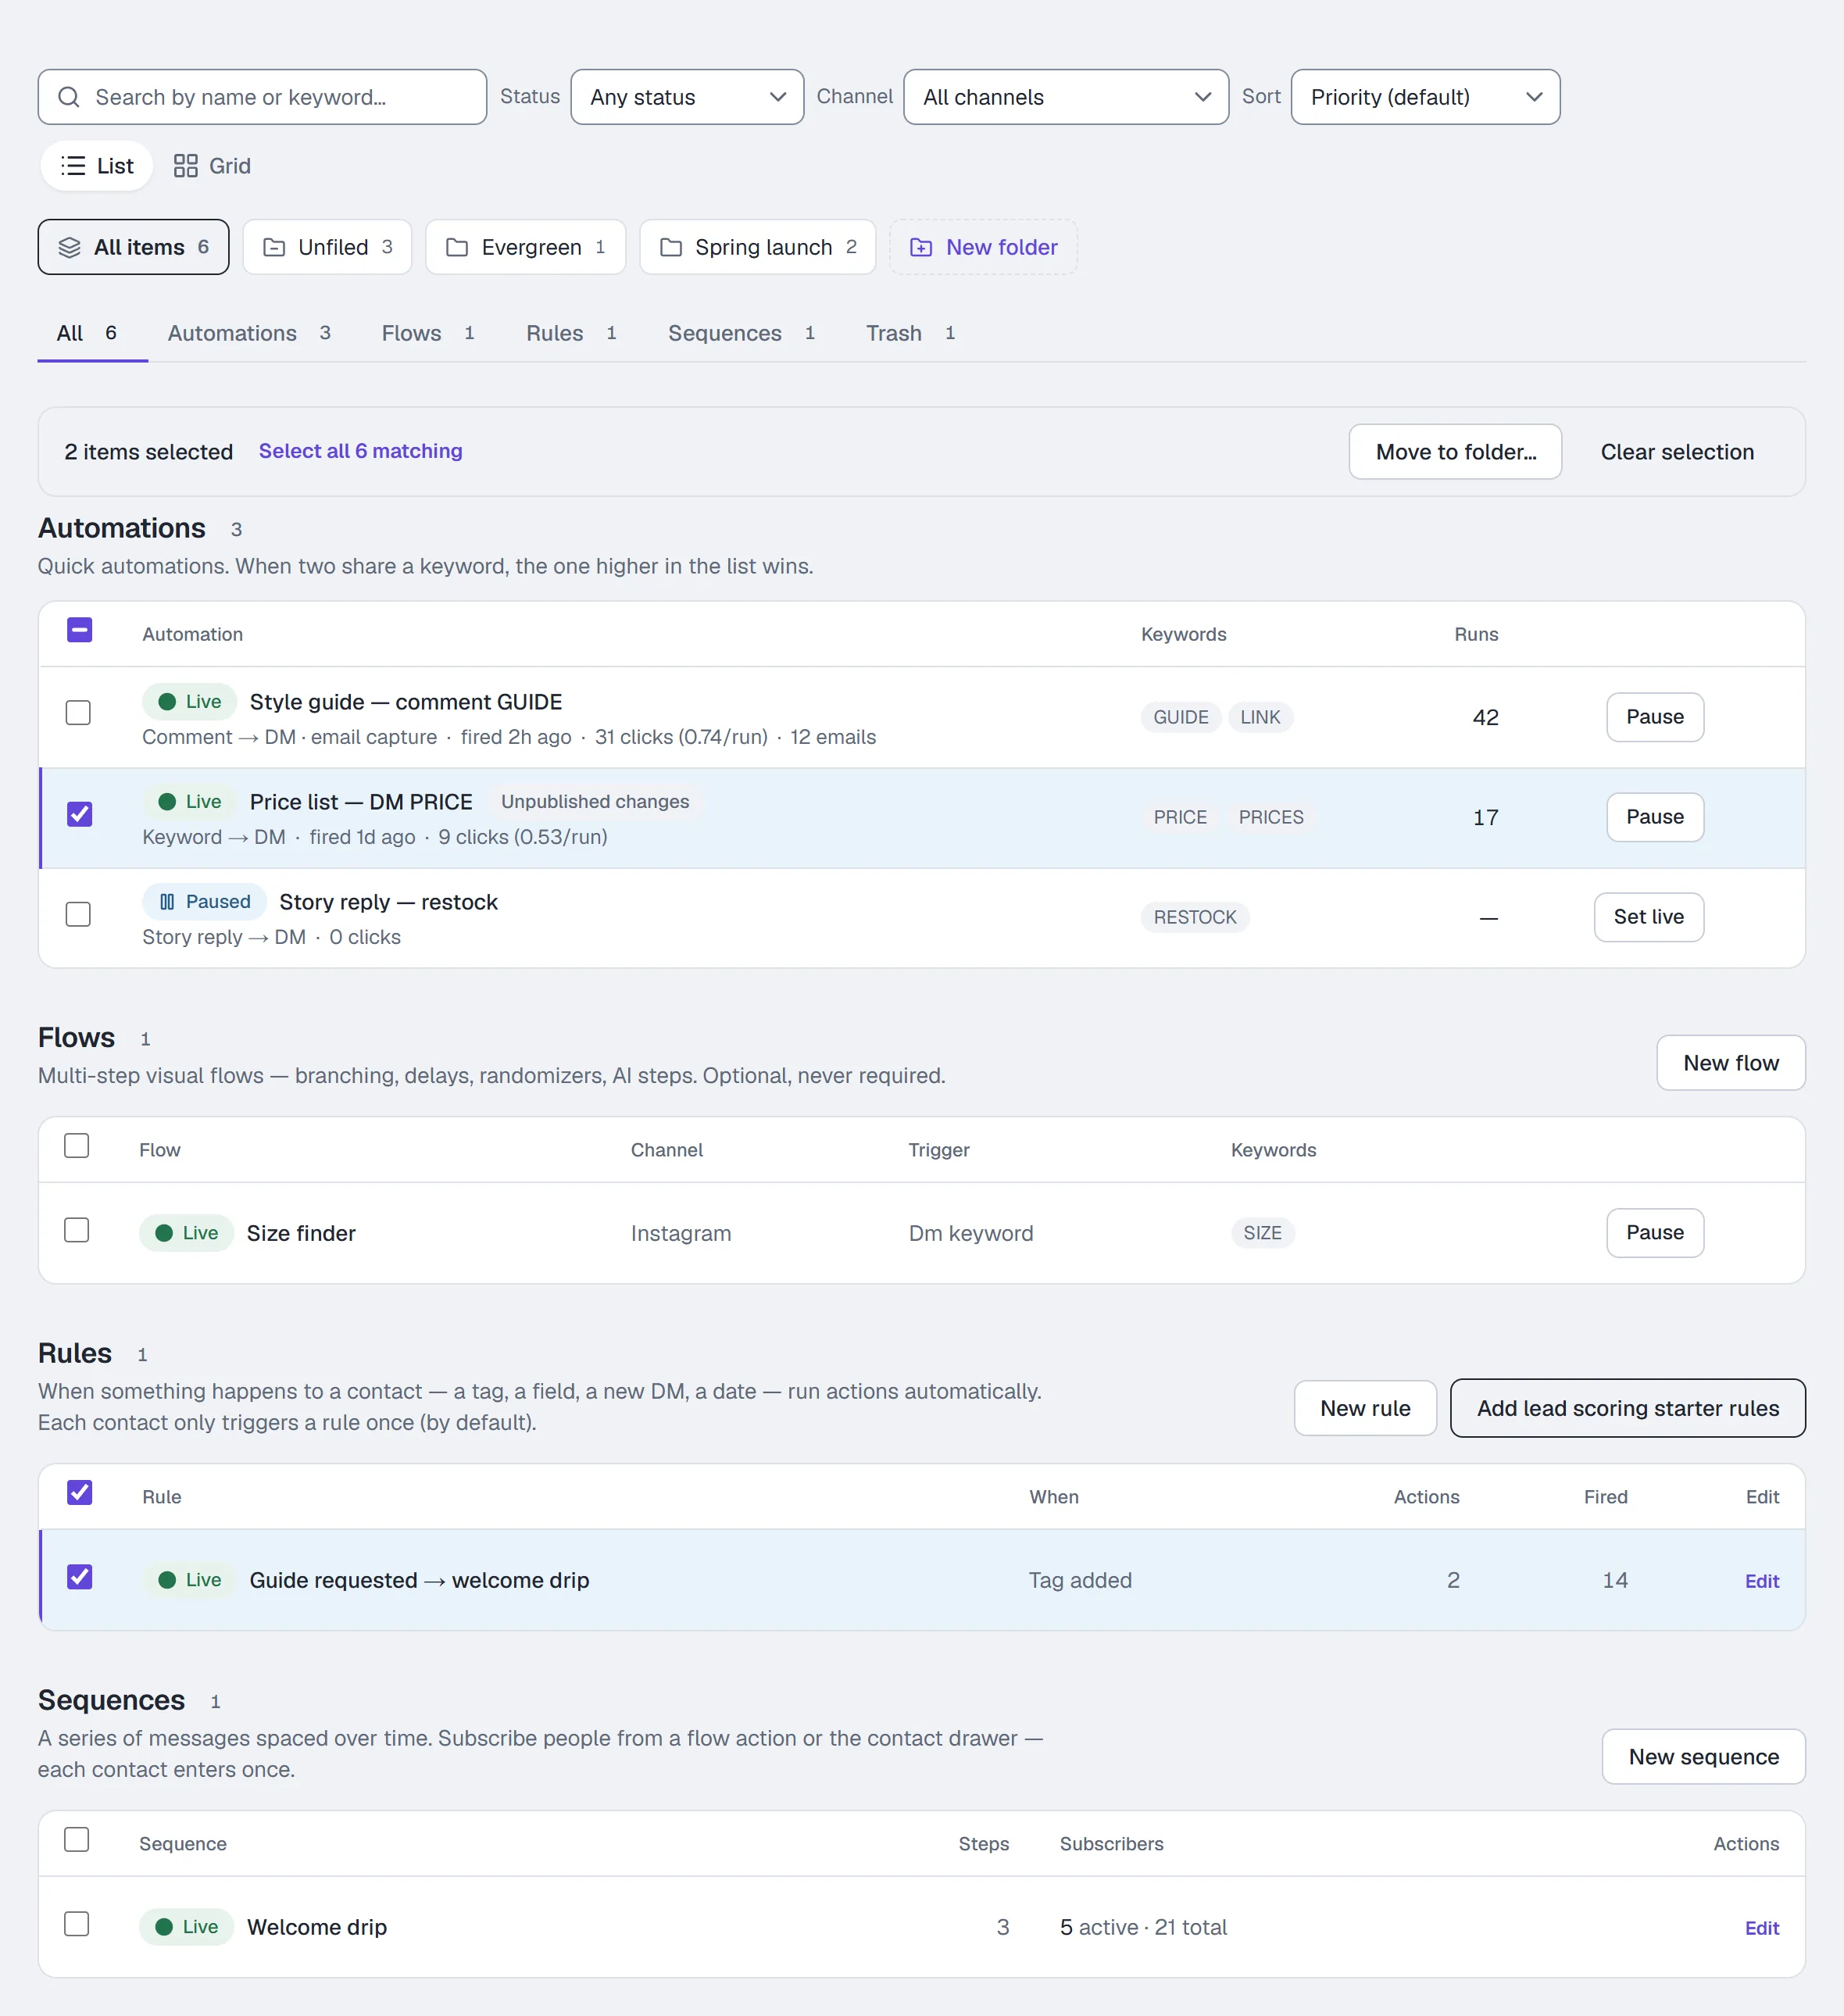Uncheck the Price list automation checkbox
Viewport: 1844px width, 2016px height.
click(79, 814)
